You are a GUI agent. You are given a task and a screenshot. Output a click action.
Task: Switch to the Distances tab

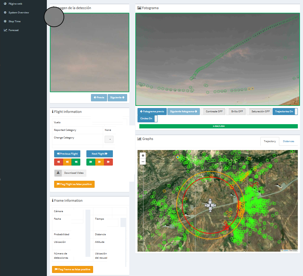click(288, 141)
